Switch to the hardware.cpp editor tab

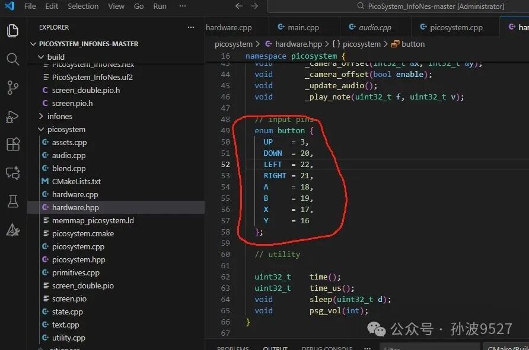[x=236, y=27]
